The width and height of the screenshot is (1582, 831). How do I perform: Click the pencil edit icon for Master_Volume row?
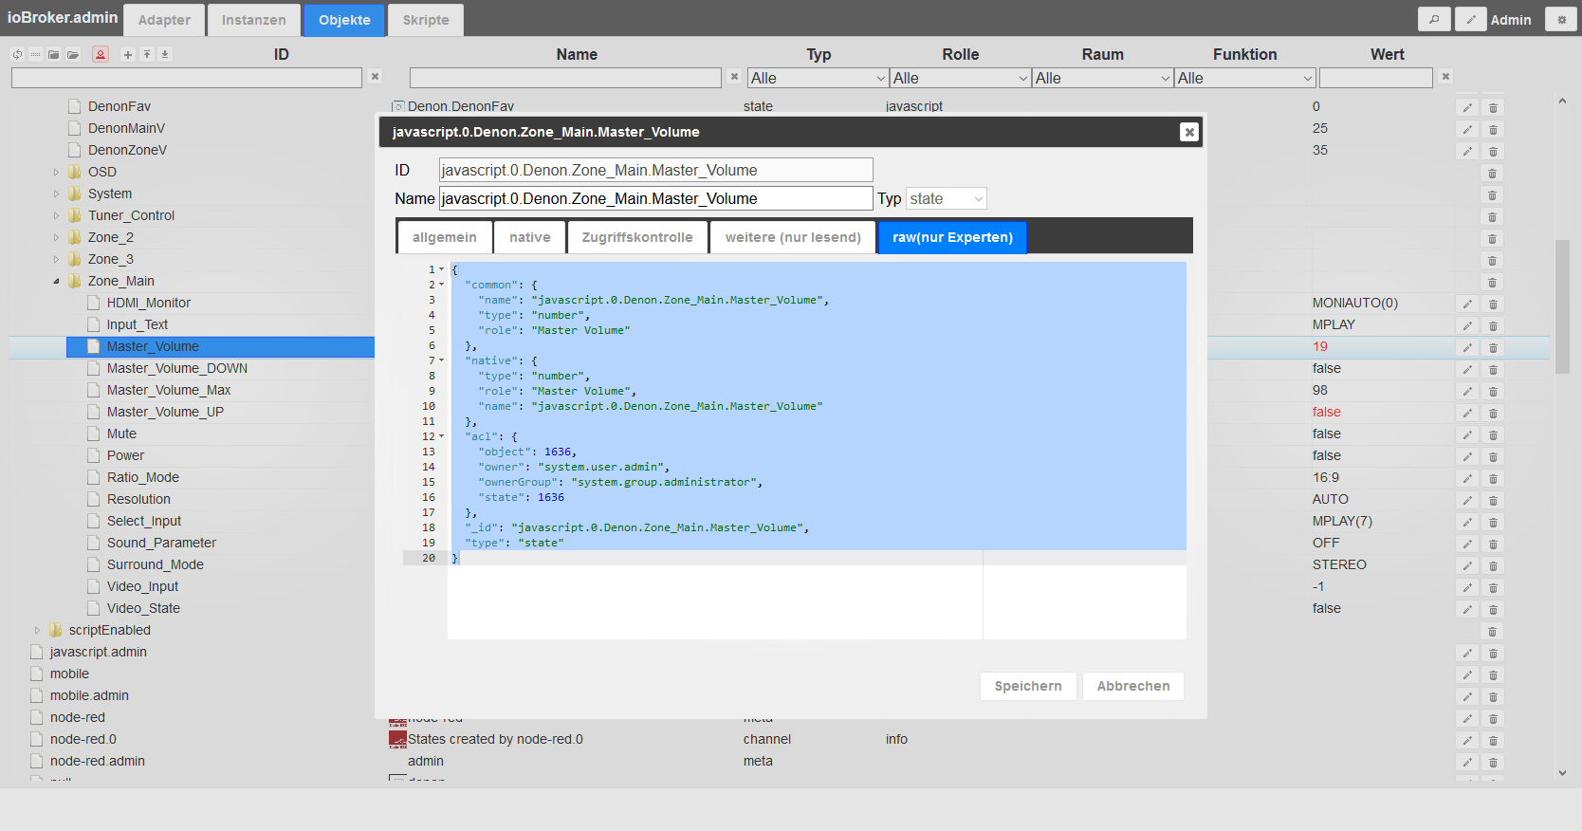click(x=1467, y=347)
